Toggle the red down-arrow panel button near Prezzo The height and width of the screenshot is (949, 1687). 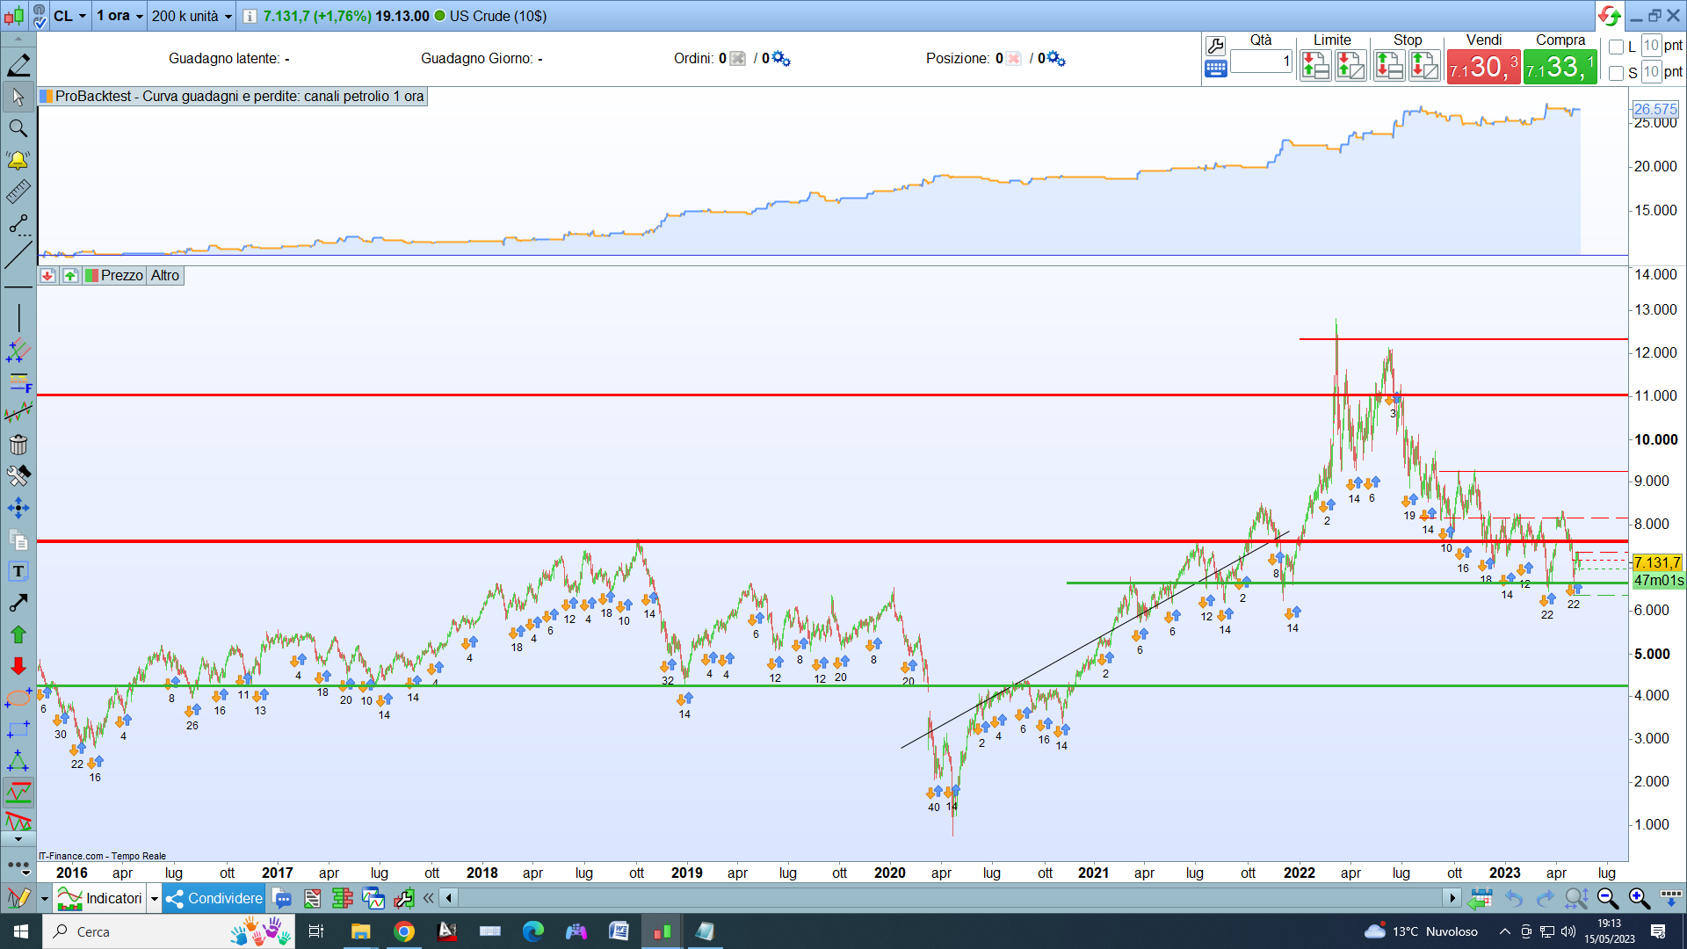point(47,276)
